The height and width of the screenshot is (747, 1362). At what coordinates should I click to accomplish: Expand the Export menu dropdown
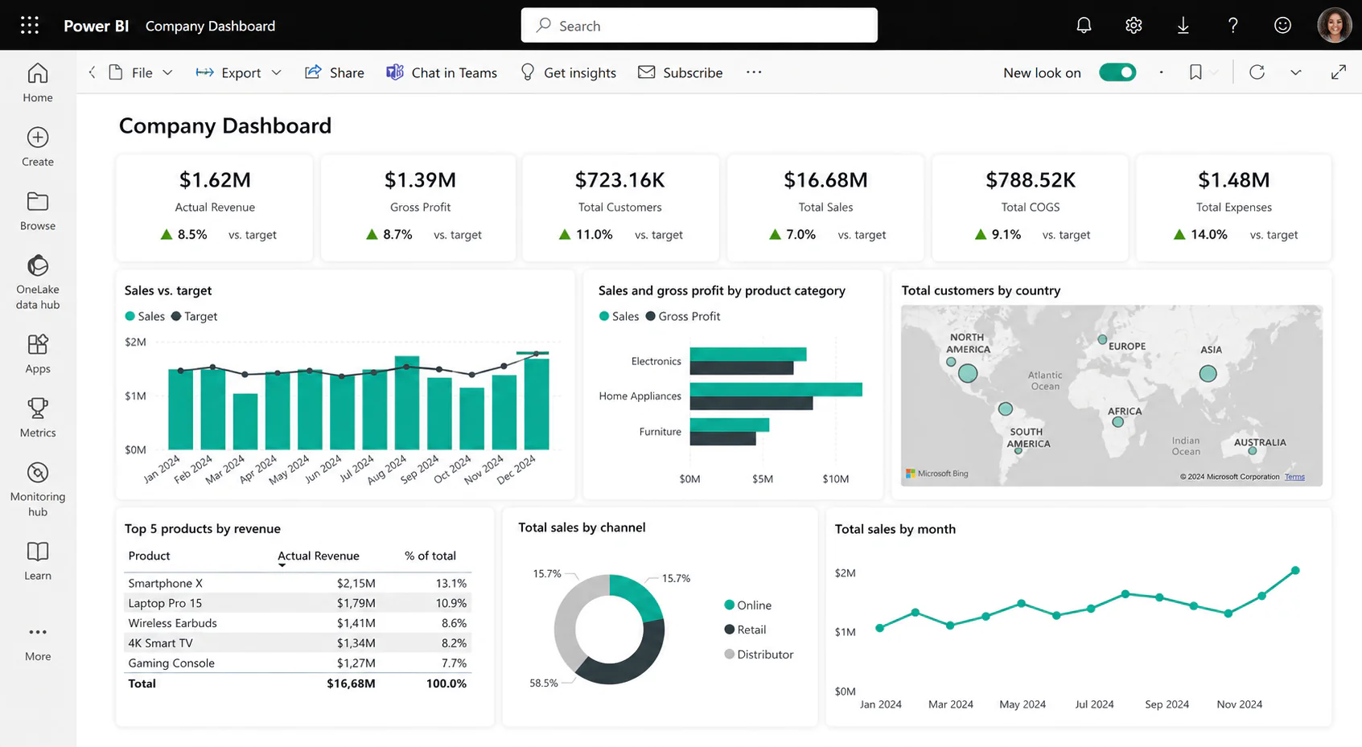pyautogui.click(x=276, y=72)
